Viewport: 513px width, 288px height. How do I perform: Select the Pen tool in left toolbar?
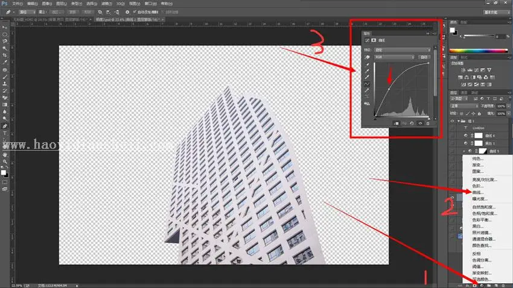(x=5, y=126)
